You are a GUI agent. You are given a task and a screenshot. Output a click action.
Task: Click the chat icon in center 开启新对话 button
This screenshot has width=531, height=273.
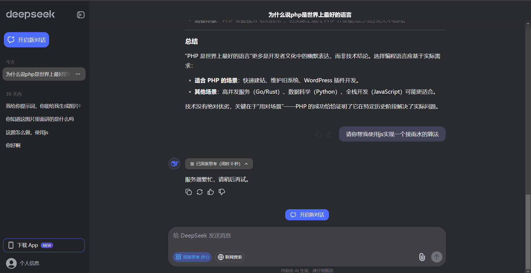point(293,215)
